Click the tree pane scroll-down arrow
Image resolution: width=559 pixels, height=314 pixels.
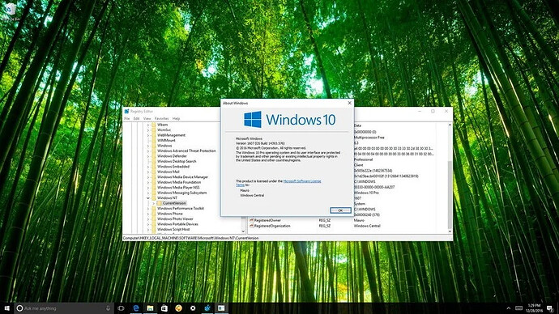coord(243,231)
